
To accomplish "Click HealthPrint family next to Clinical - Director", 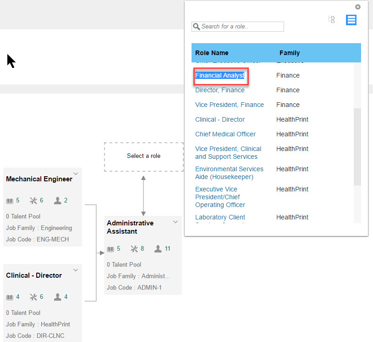I will pos(292,119).
